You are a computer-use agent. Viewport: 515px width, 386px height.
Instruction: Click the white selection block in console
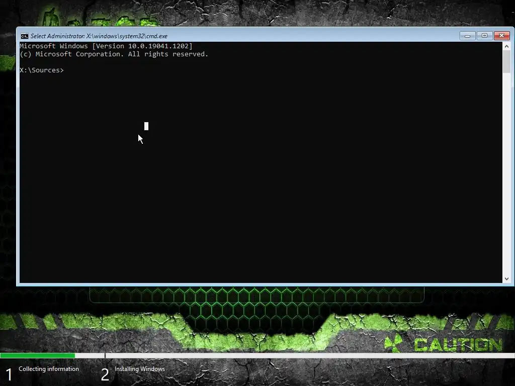146,126
